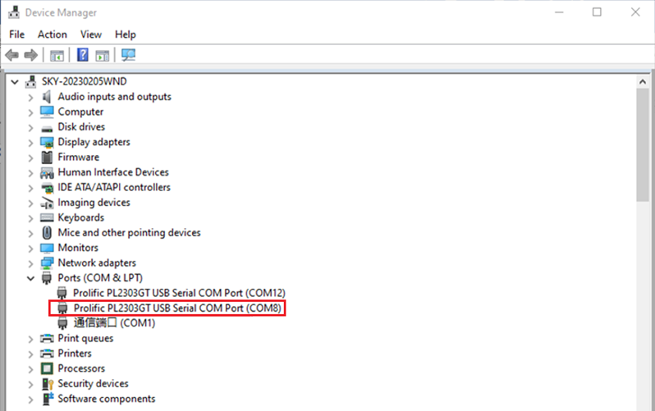Click Scan for hardware changes toolbar icon
This screenshot has height=411, width=655.
[128, 56]
